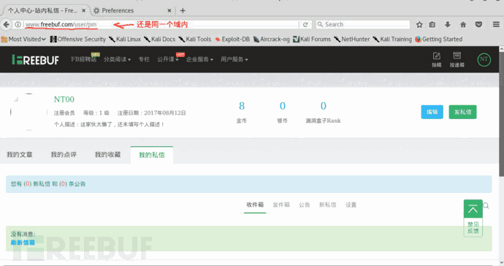
Task: Click the vertical page scrollbar thumb
Action: [501, 114]
